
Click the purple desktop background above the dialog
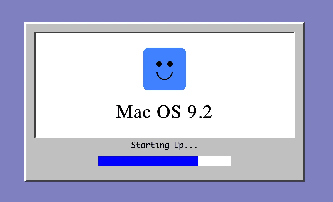coord(166,11)
